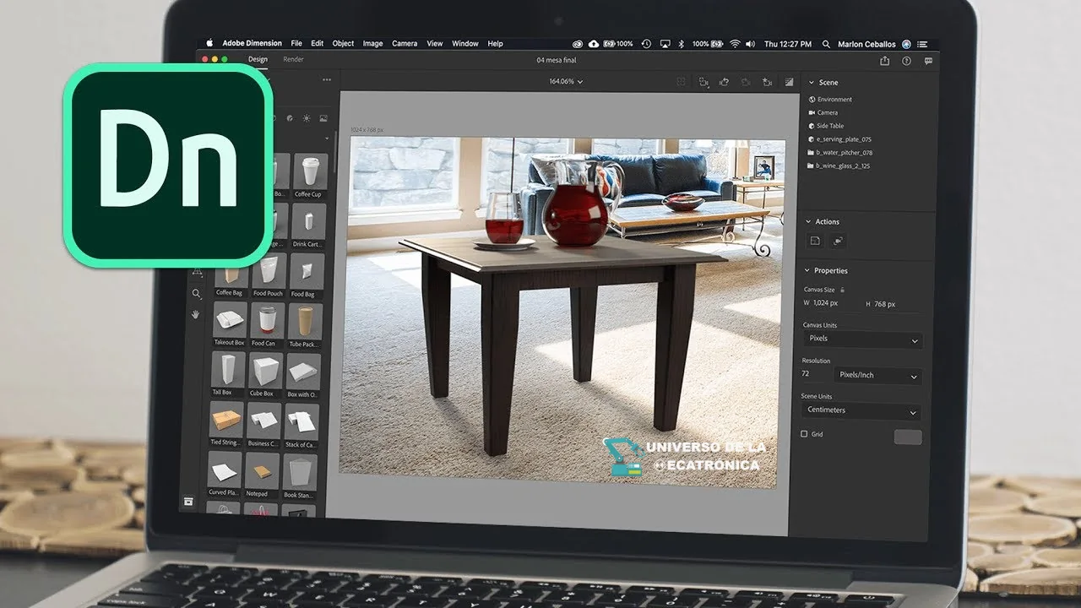Open the zoom level dropdown showing 164.06%
The image size is (1081, 608).
click(566, 81)
